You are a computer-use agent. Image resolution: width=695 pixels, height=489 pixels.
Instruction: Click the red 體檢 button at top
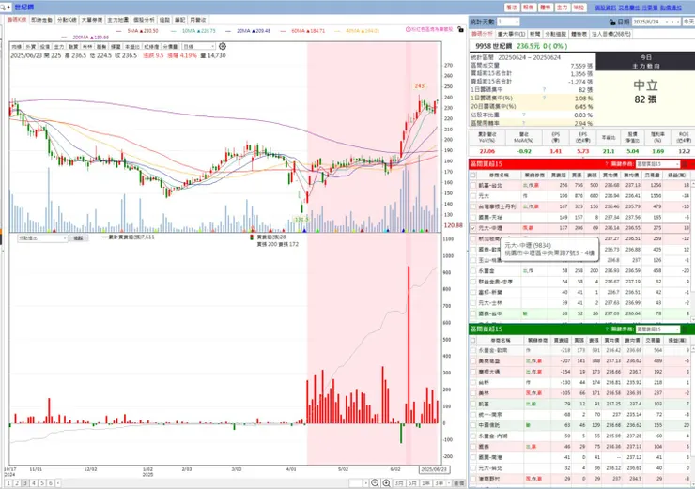[545, 8]
